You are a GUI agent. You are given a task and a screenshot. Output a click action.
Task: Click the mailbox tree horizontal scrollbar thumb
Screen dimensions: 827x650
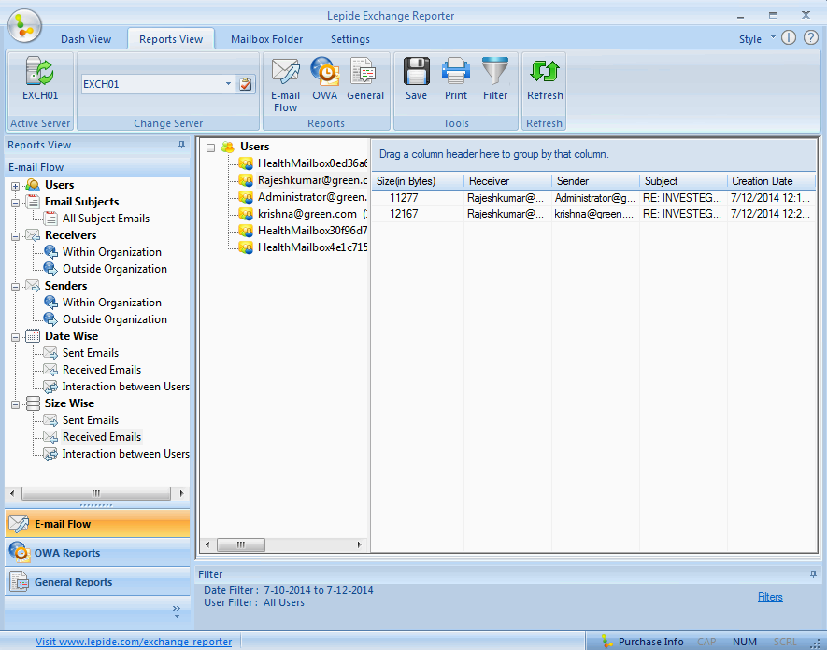coord(241,544)
